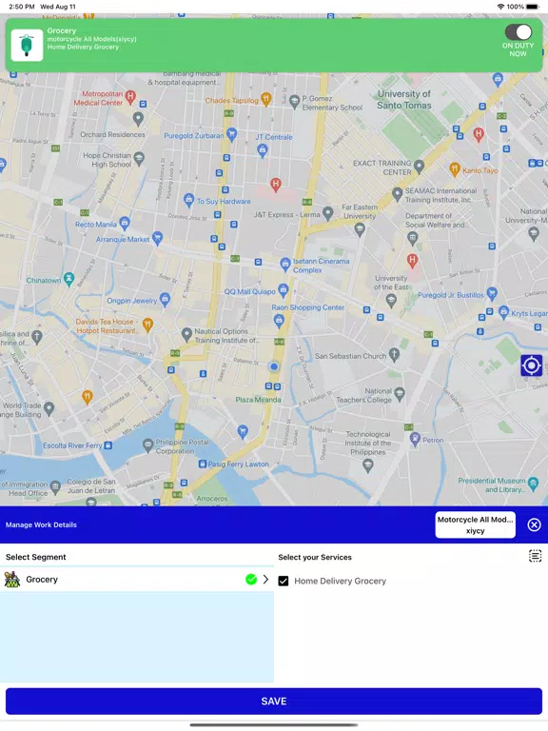Tap the JT Centrale shopping marker
Screen dimensions: 548x731
tap(263, 150)
